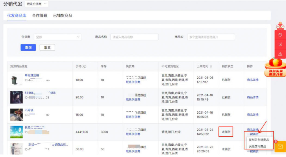Open the yellow envelope icon with badge 6
This screenshot has width=286, height=157.
point(280,147)
